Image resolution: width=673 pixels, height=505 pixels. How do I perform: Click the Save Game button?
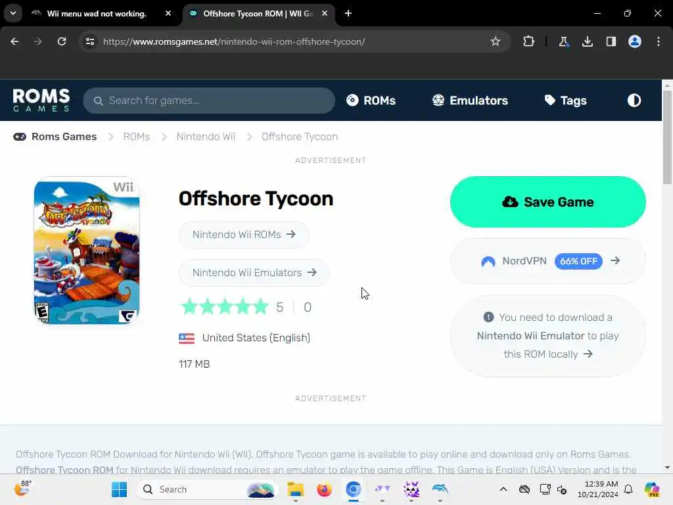548,202
